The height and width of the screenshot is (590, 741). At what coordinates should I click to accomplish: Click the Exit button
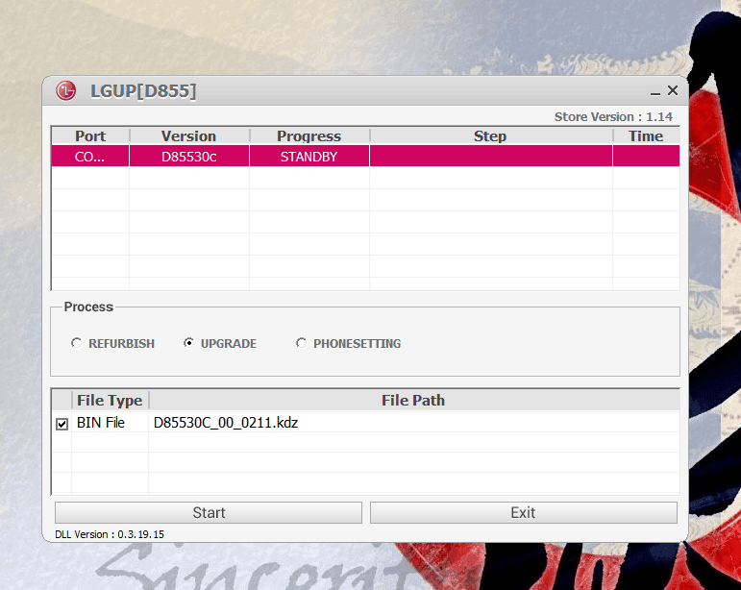click(523, 512)
